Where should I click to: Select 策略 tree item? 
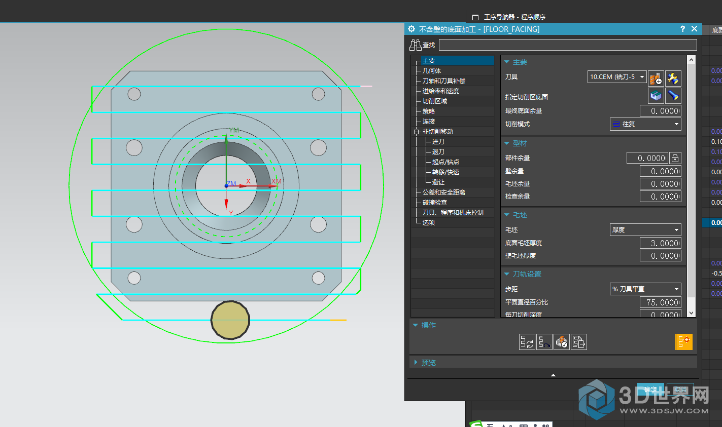point(428,111)
